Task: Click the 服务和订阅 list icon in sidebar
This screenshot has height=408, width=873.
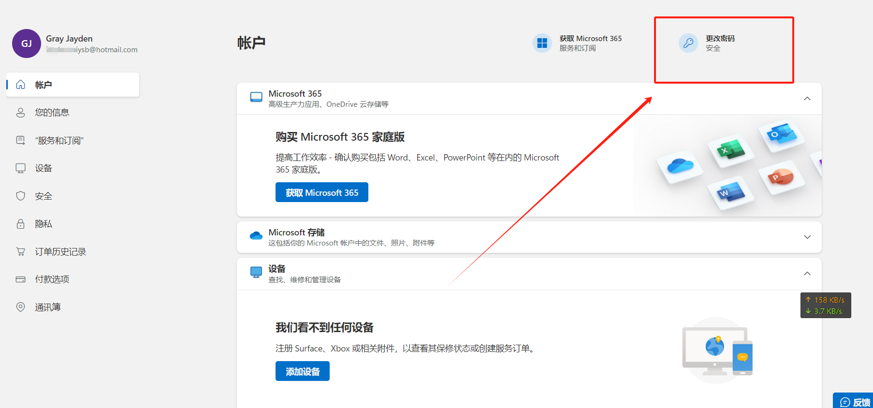Action: [21, 141]
